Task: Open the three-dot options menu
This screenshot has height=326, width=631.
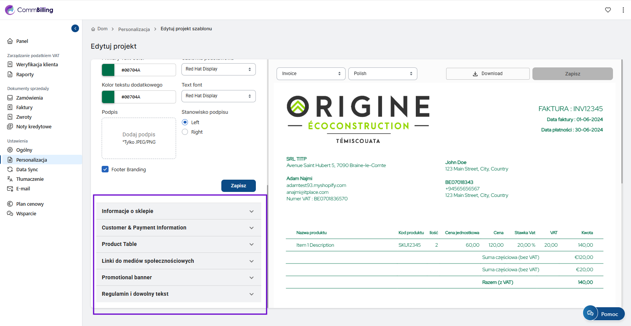Action: pyautogui.click(x=623, y=10)
